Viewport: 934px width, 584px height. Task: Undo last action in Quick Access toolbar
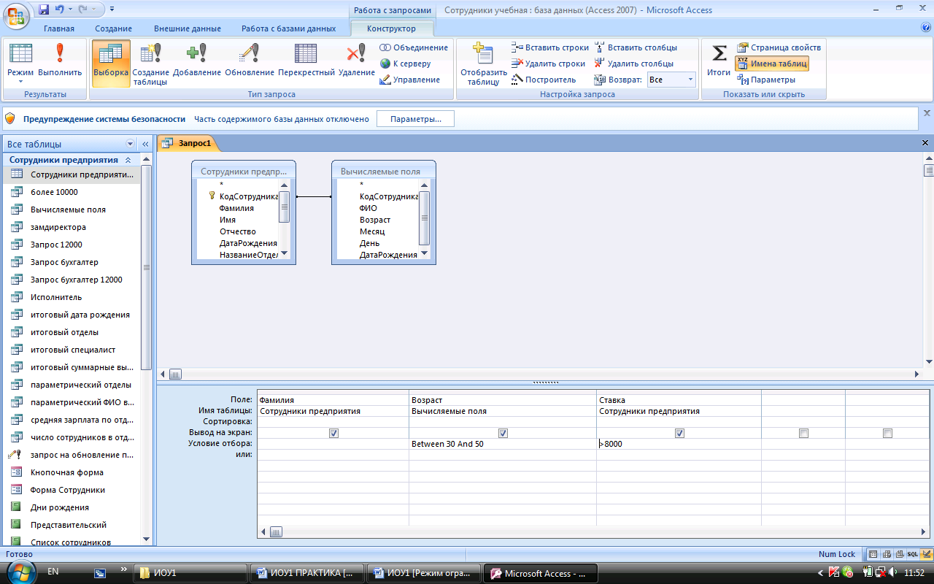(x=59, y=9)
